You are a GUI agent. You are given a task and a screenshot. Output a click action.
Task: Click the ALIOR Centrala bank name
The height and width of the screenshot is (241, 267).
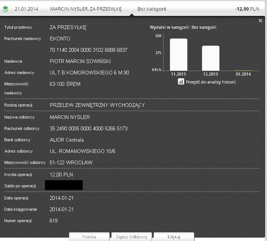click(x=67, y=140)
